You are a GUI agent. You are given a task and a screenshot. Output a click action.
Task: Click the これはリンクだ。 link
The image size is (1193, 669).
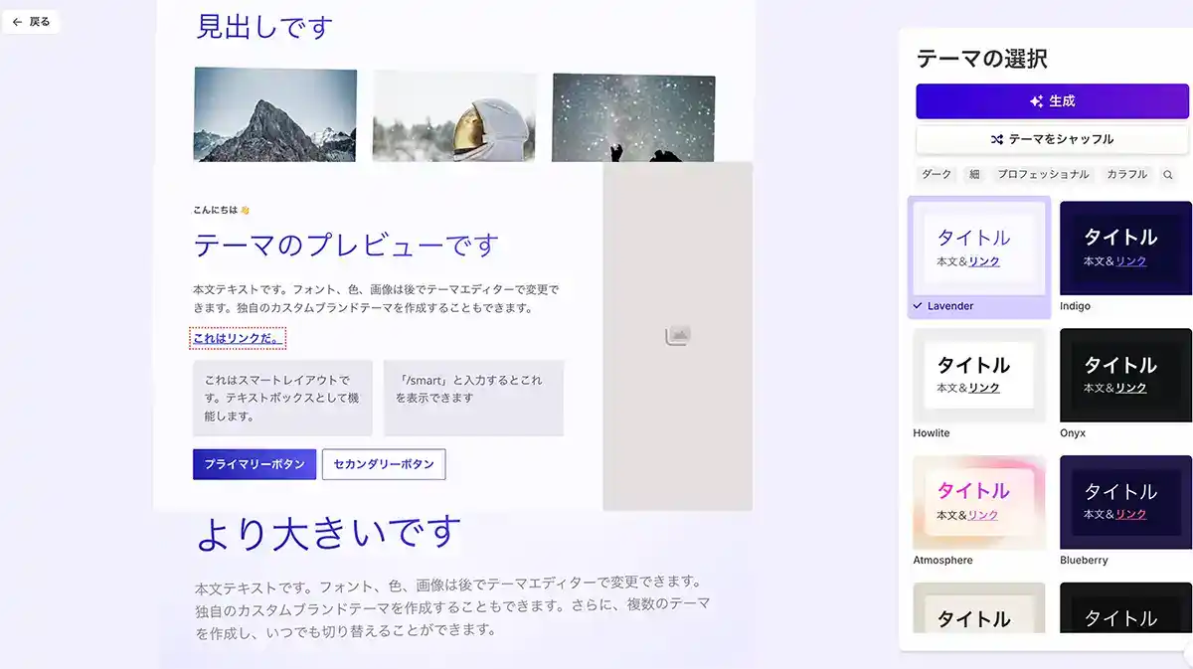click(238, 339)
